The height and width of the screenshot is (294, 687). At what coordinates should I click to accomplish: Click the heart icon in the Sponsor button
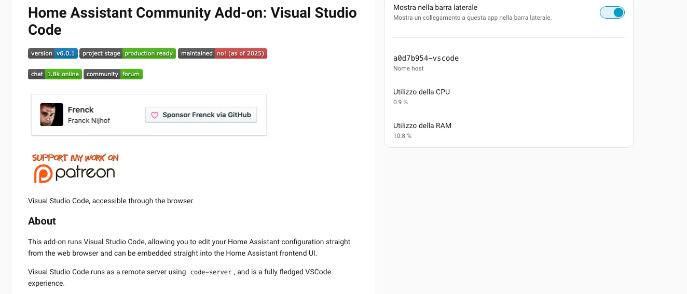click(x=155, y=115)
